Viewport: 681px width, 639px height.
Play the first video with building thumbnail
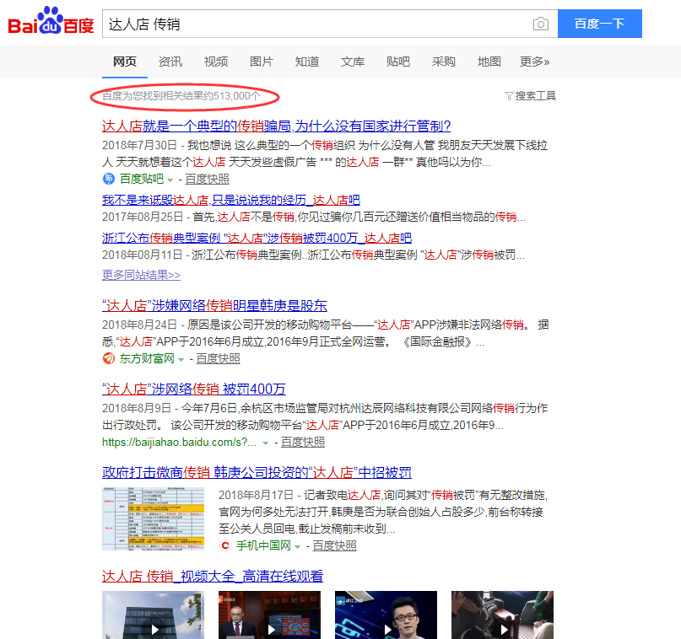click(153, 615)
